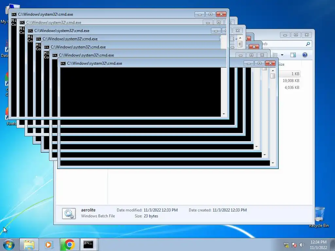The width and height of the screenshot is (335, 251).
Task: Select the Recycle Bin desktop icon
Action: click(x=319, y=217)
